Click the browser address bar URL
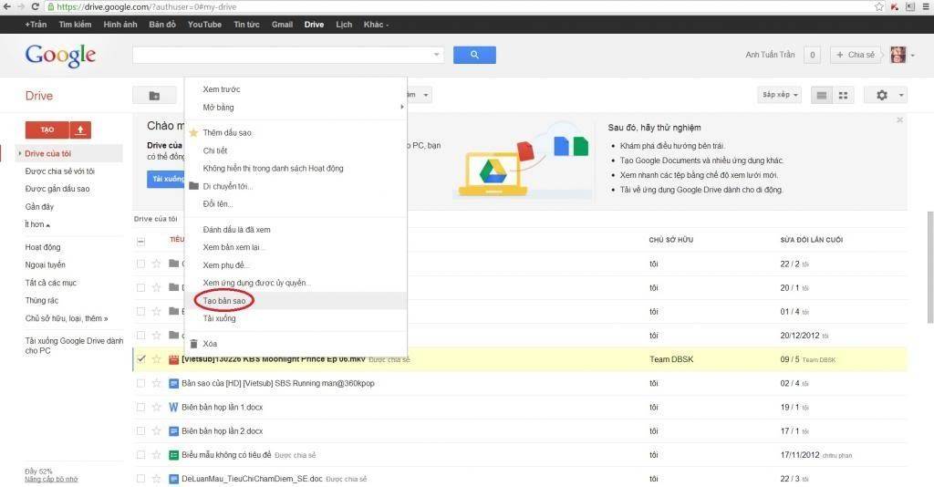 [147, 6]
